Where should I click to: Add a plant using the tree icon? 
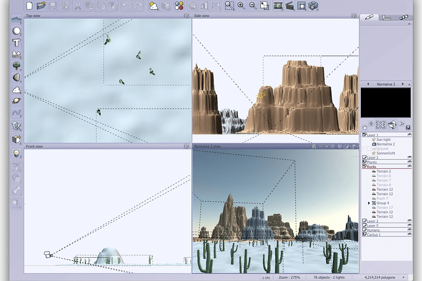16,65
